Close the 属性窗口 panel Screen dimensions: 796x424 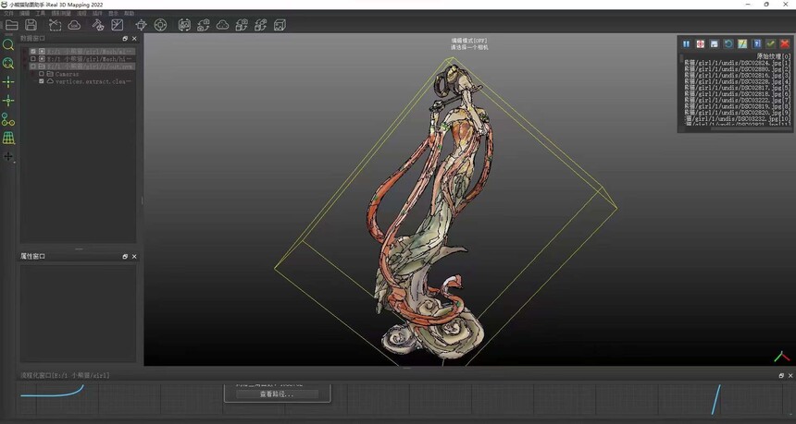(x=134, y=256)
